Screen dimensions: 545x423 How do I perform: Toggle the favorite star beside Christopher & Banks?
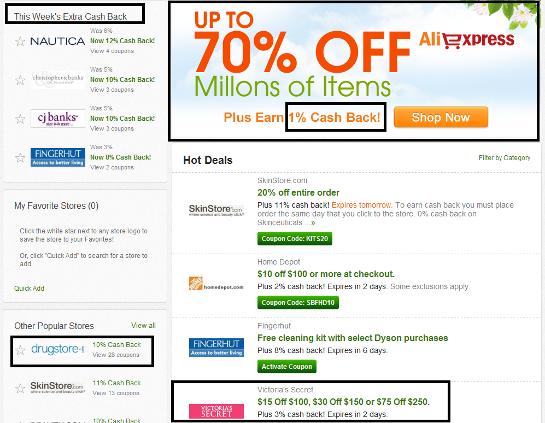click(x=20, y=80)
